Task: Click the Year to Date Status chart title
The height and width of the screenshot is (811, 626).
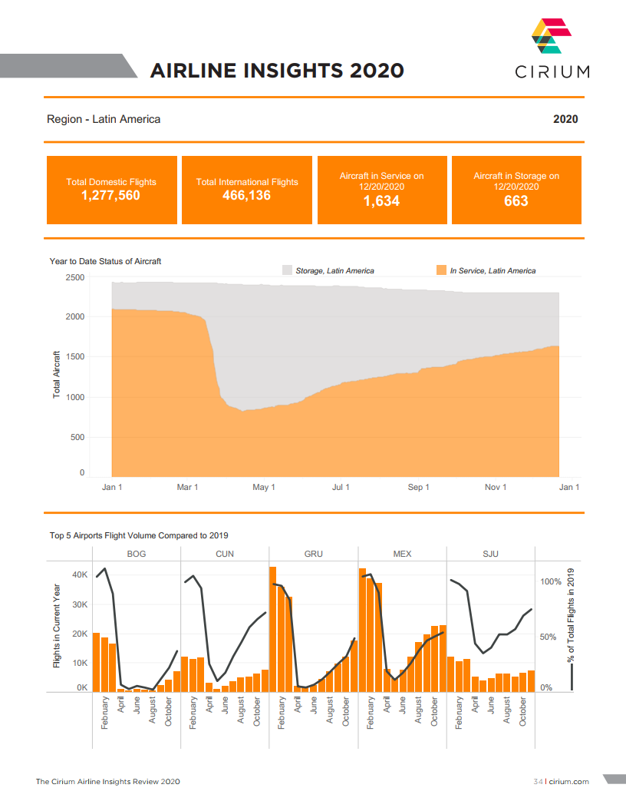Action: point(105,261)
